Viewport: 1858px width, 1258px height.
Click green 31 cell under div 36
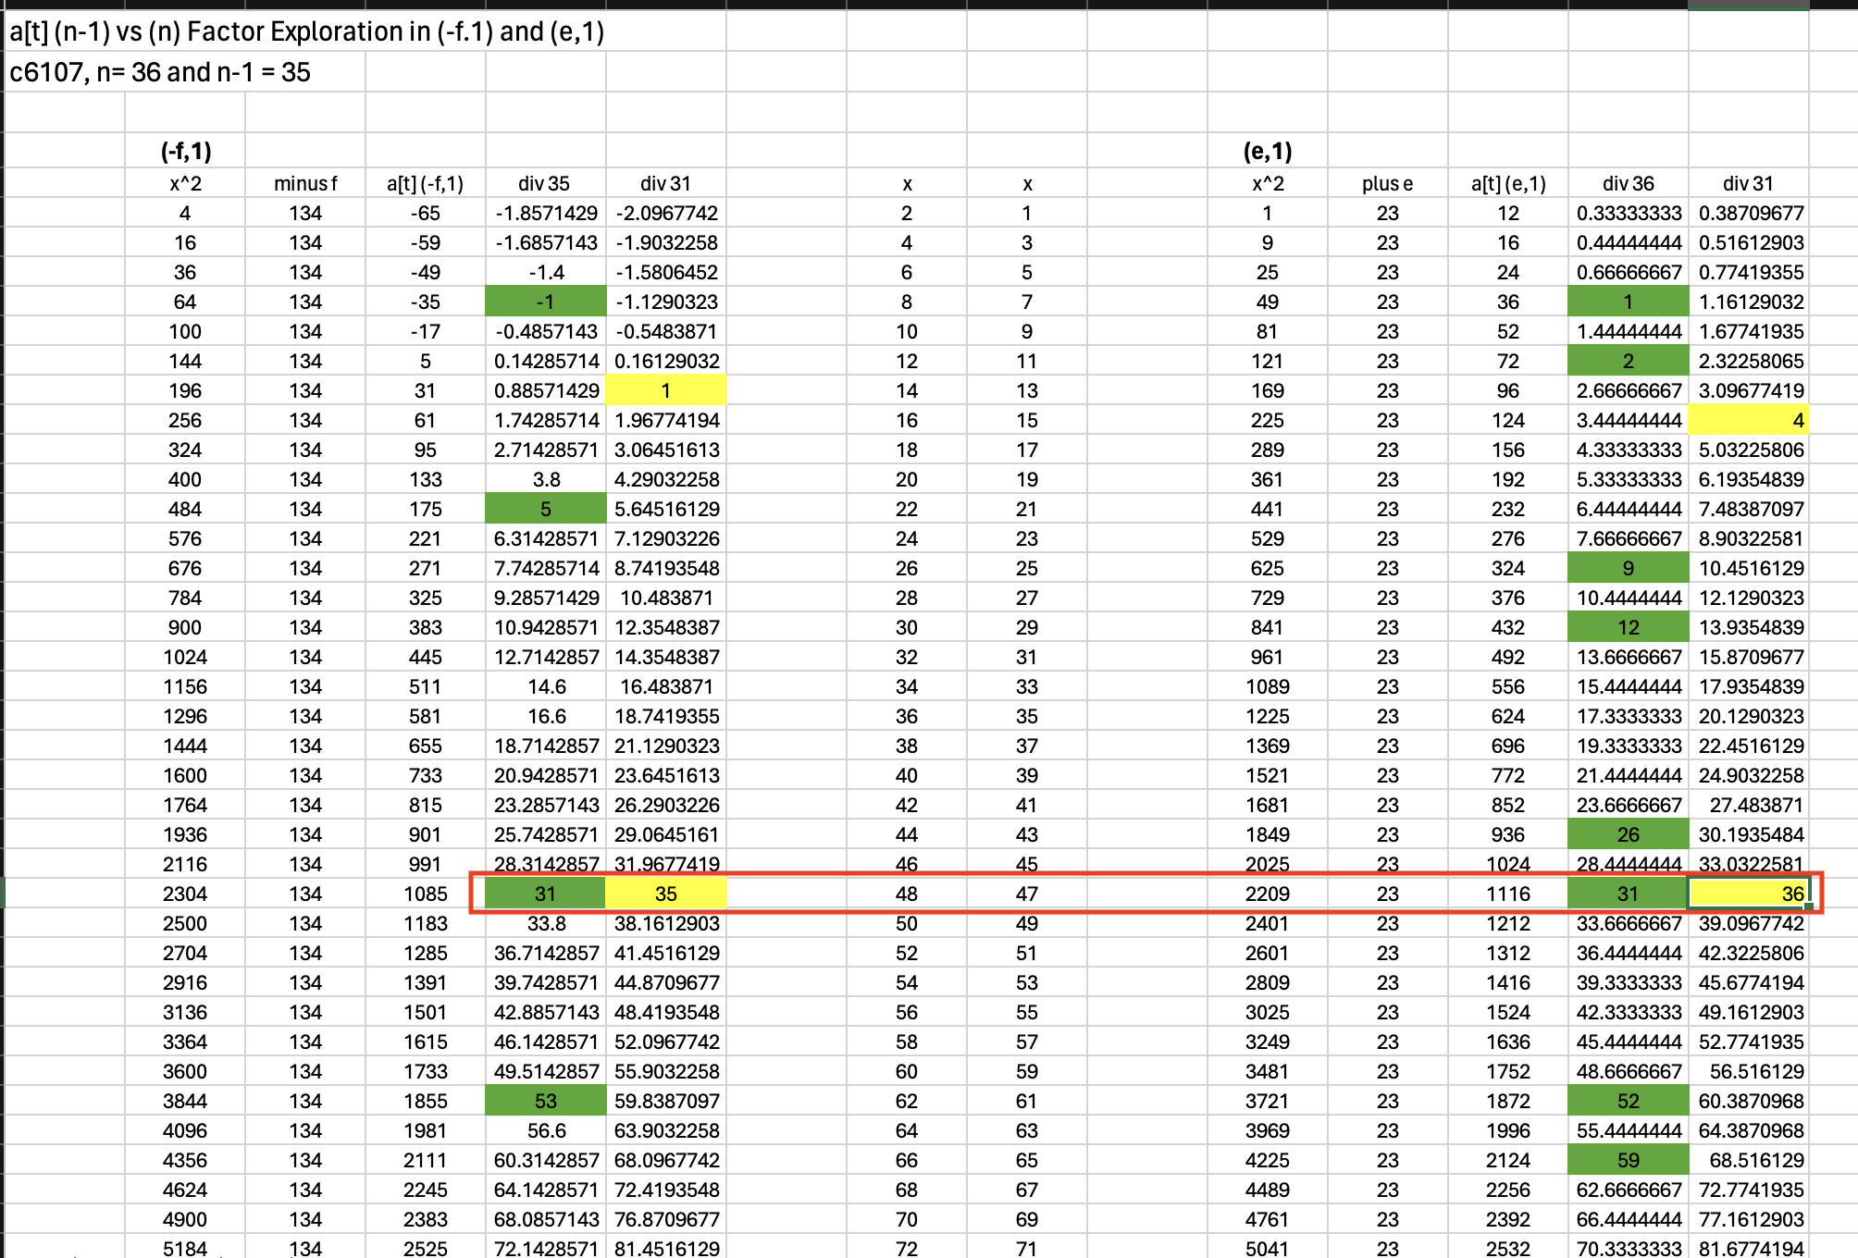point(1629,894)
